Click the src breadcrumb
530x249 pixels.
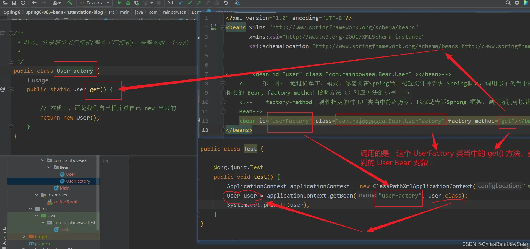pos(111,12)
